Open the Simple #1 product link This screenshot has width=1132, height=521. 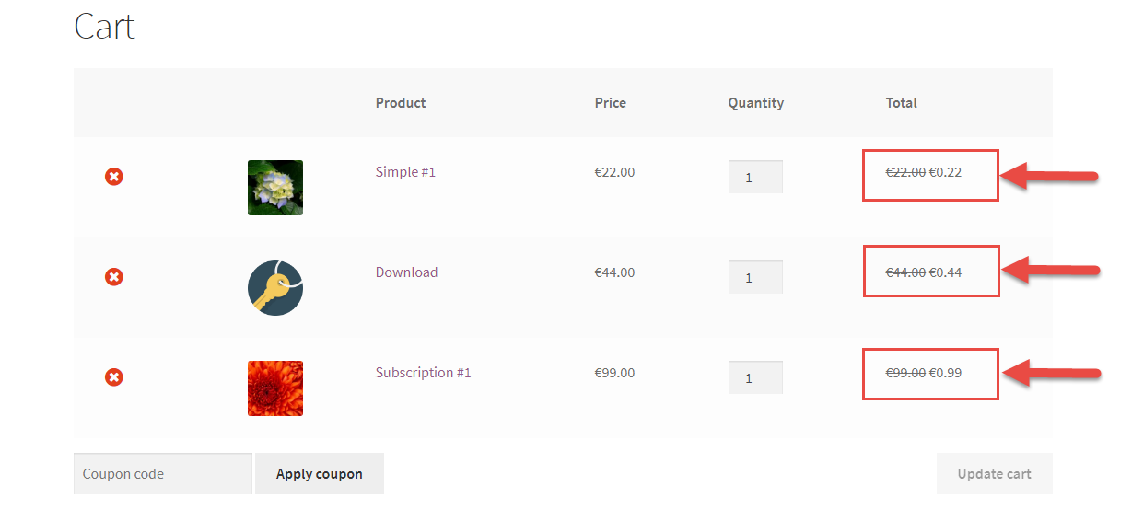point(405,171)
